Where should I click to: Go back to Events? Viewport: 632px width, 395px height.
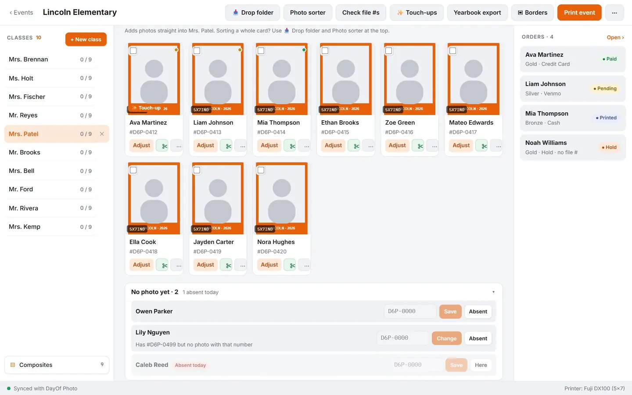[x=22, y=13]
